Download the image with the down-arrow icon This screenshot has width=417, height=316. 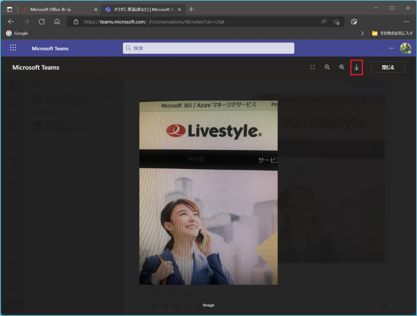[357, 67]
